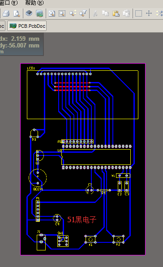Click the Copy icon in toolbar
This screenshot has height=267, width=163.
106,13
